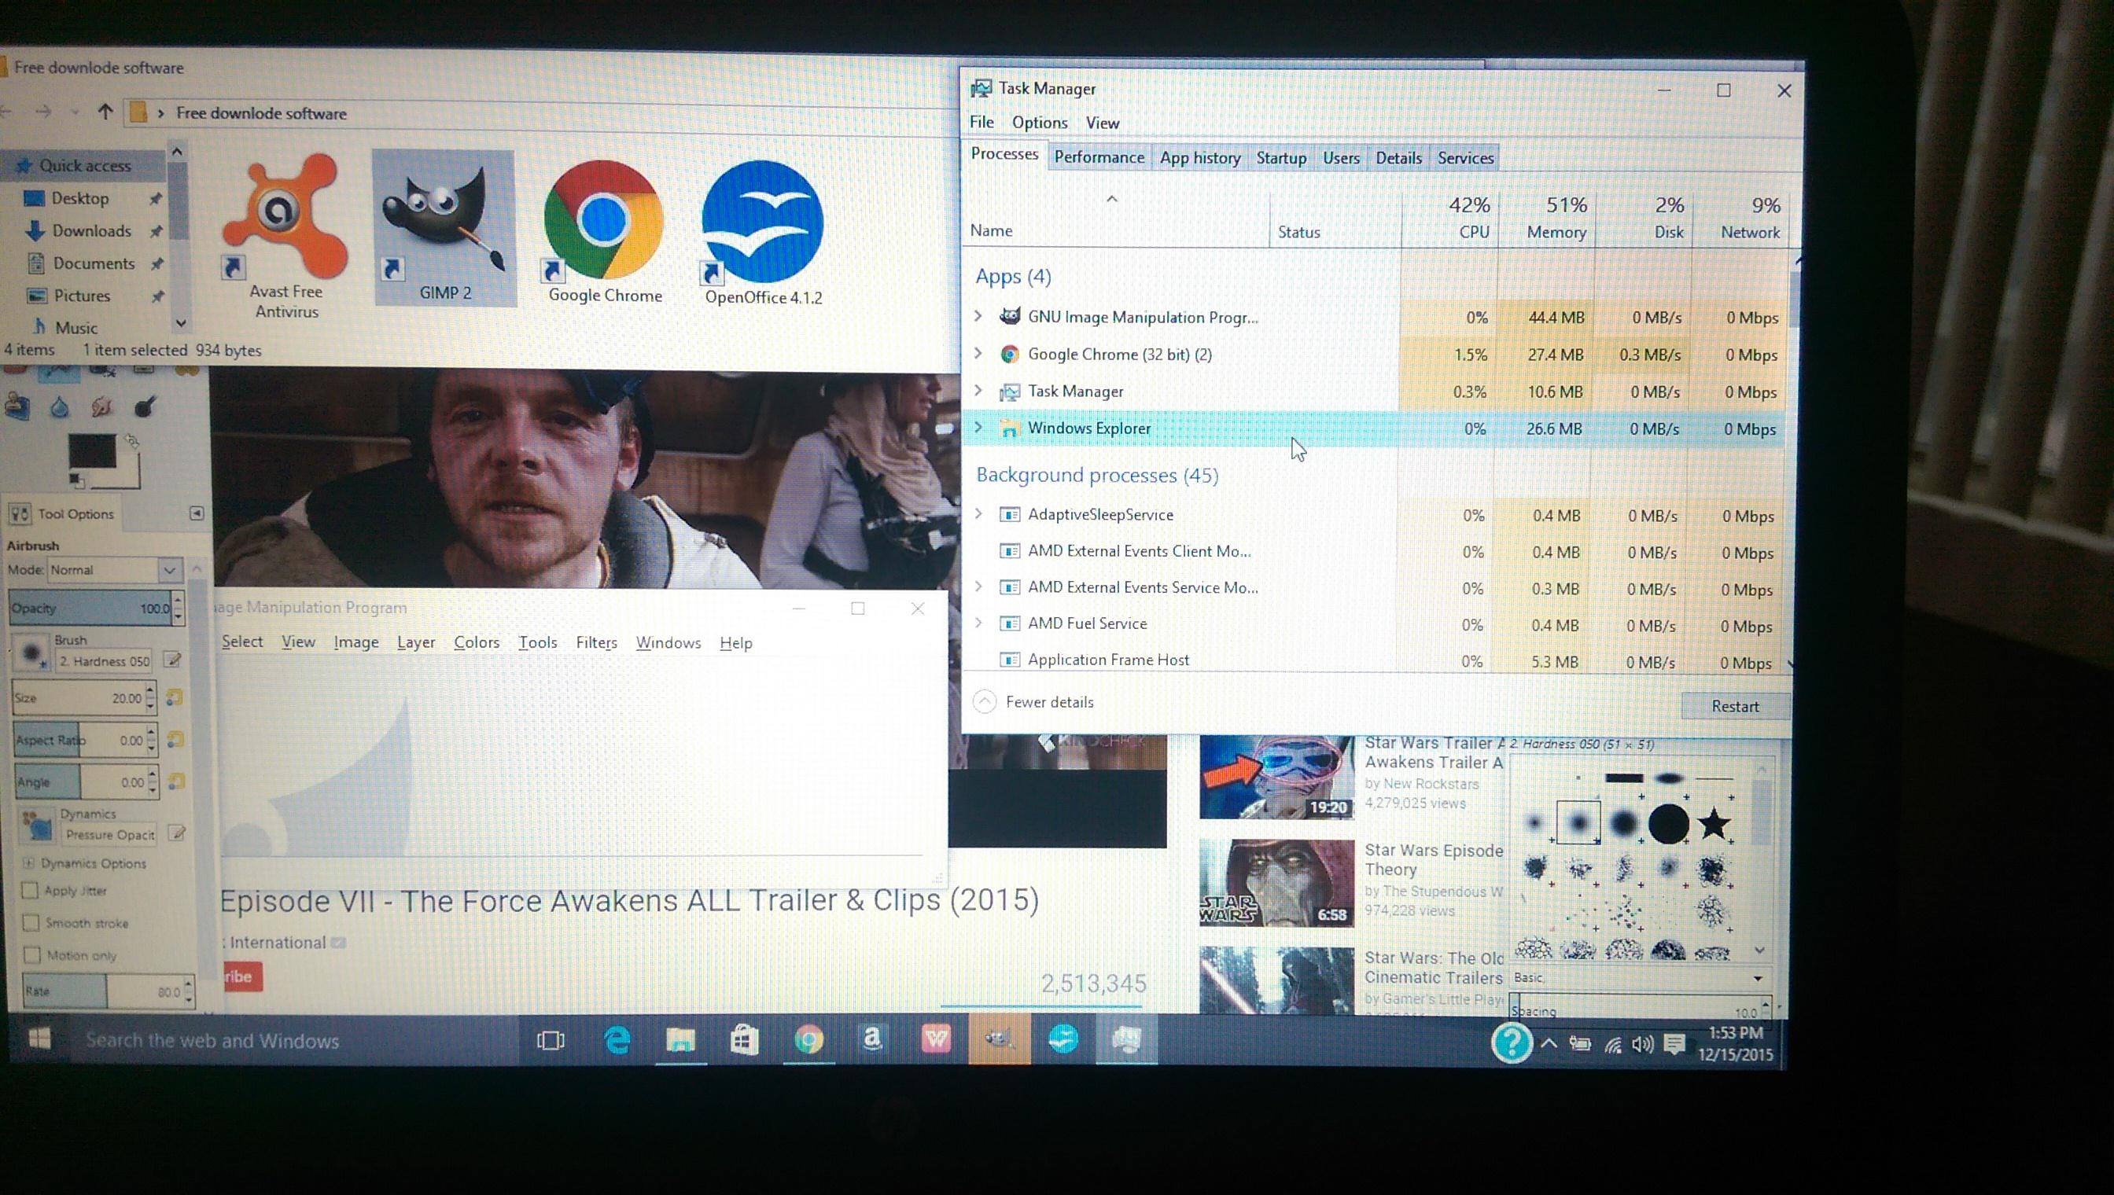Open the Windows Store taskbar icon
Screen dimensions: 2114x1195
744,1041
